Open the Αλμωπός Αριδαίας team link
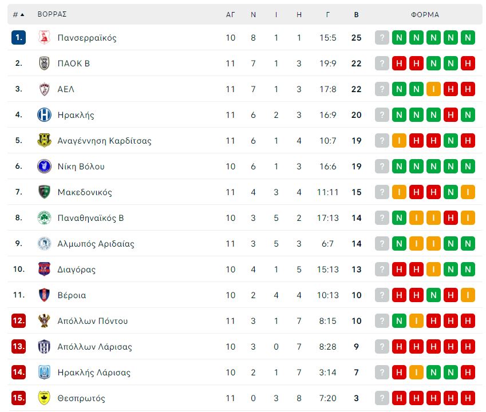The width and height of the screenshot is (486, 412). click(96, 244)
